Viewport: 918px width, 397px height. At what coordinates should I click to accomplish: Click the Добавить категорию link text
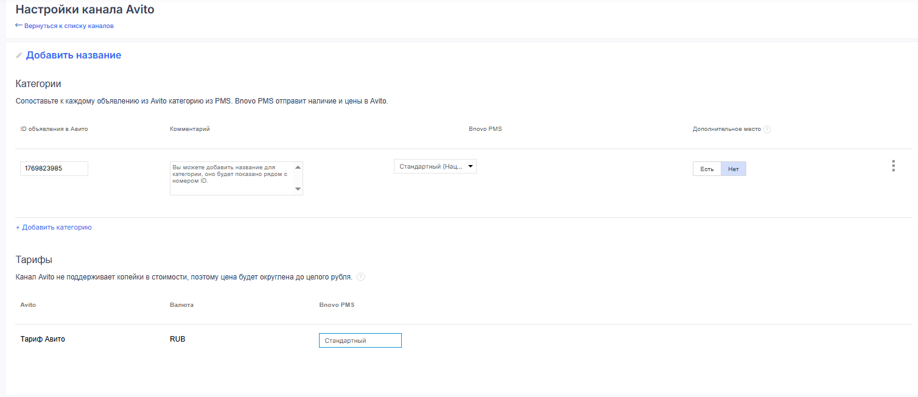tap(57, 227)
